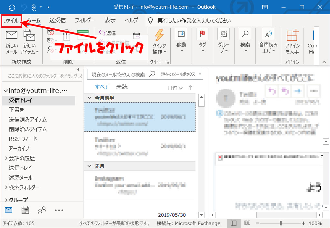Open the 検索 ribbon menu
This screenshot has height=228, width=330.
(245, 41)
